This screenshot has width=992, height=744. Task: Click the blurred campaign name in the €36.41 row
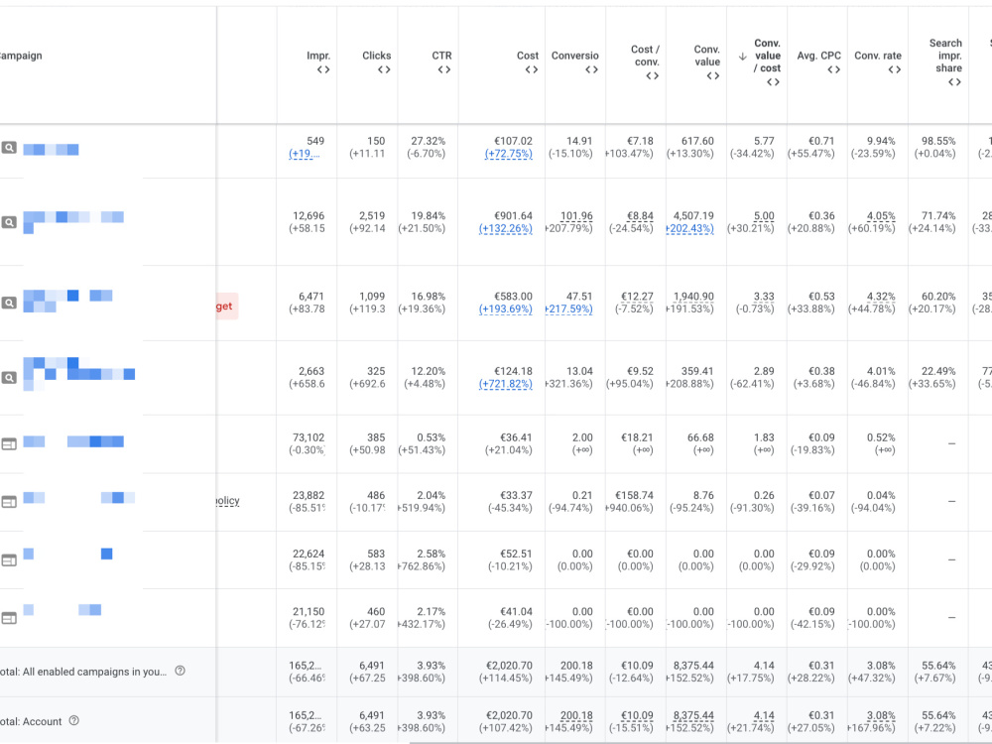(x=73, y=441)
